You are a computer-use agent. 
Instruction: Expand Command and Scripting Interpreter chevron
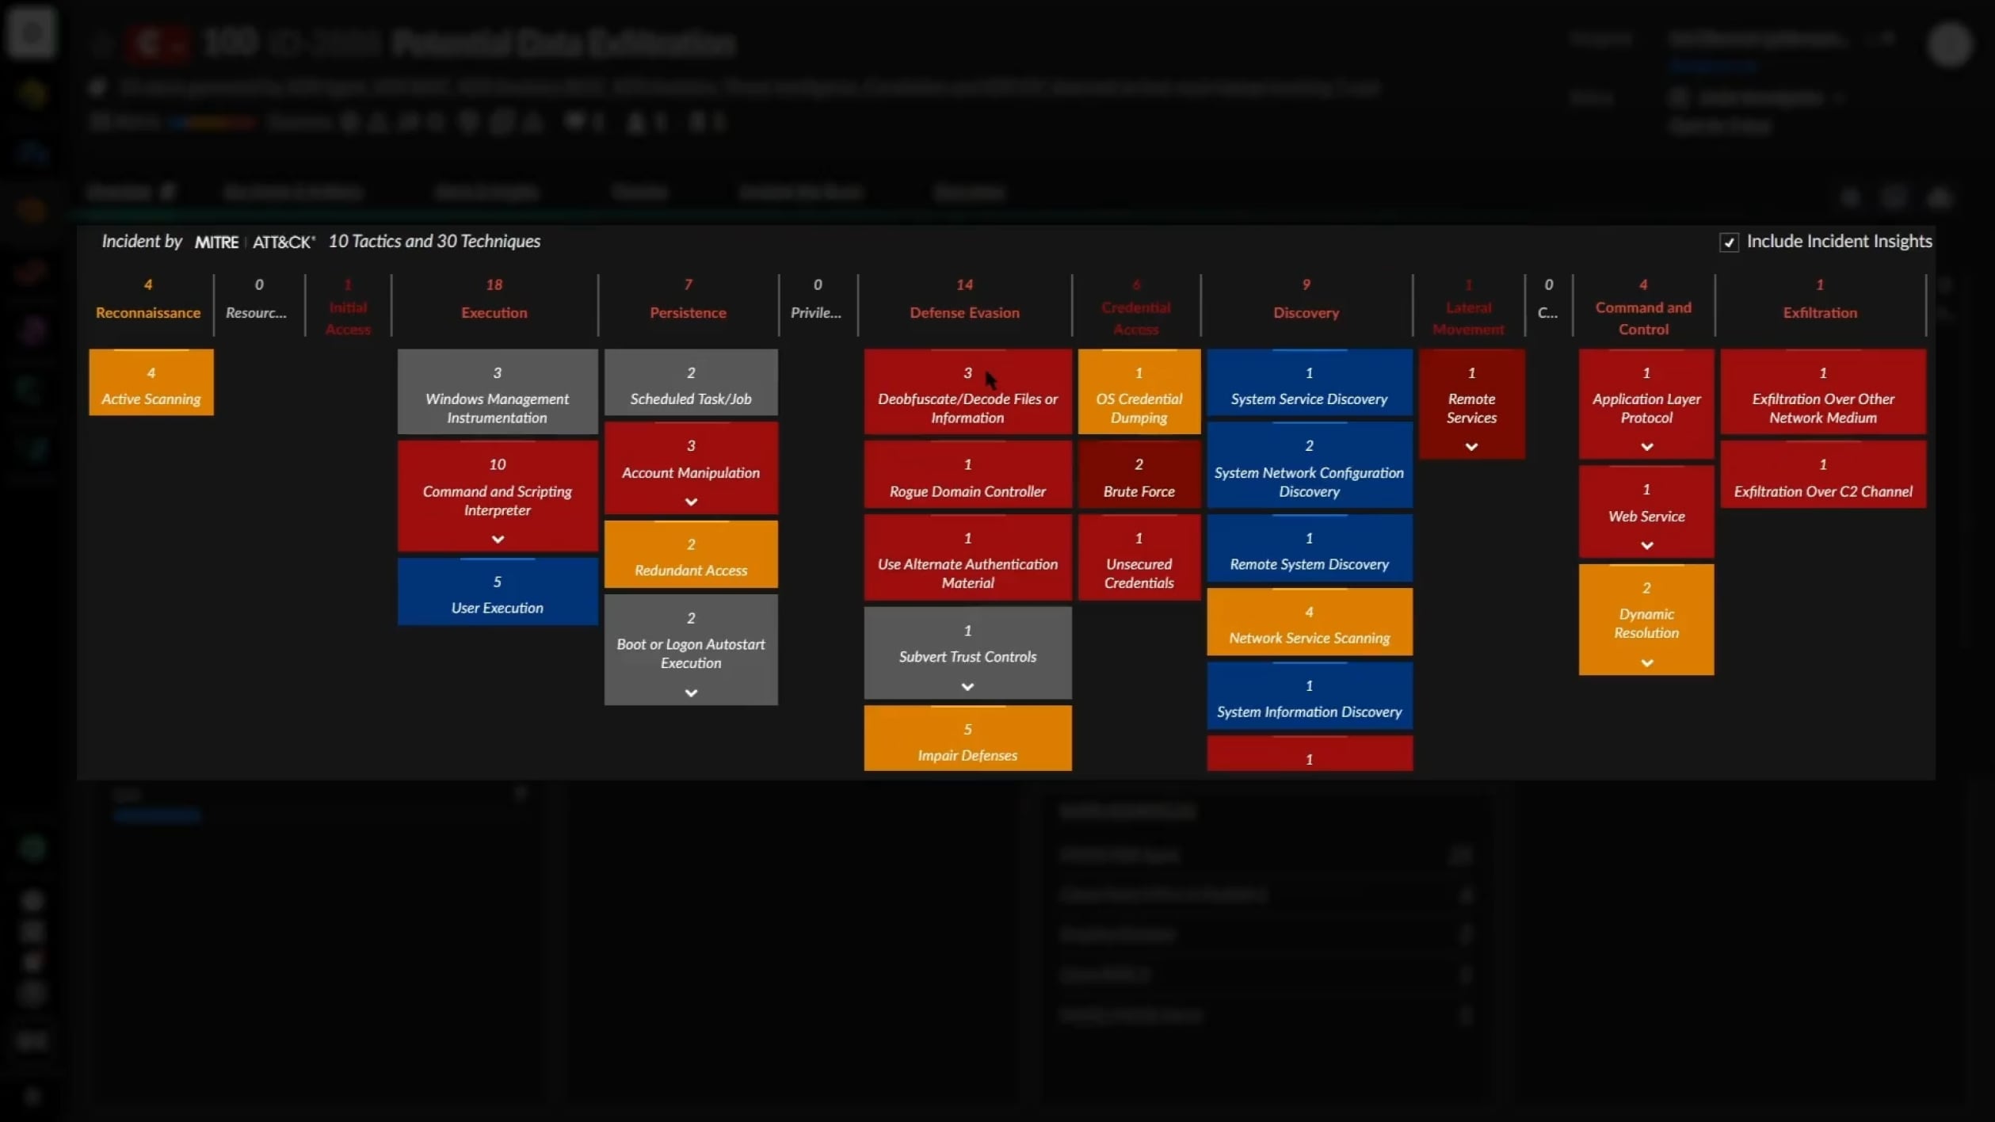click(x=498, y=539)
